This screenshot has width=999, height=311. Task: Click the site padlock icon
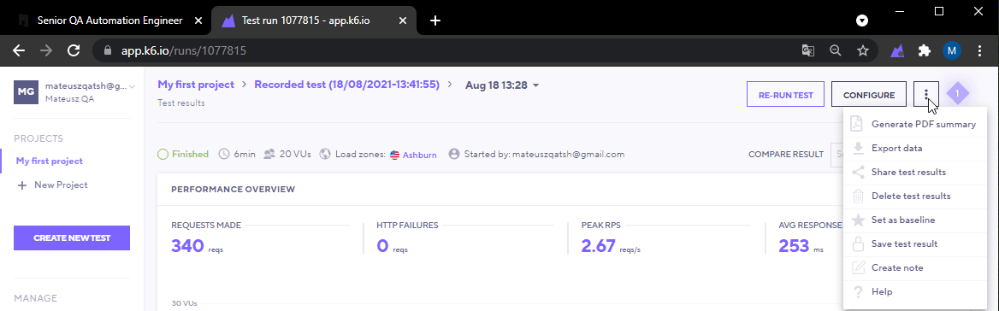[107, 51]
